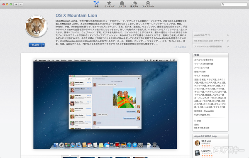Click the chevron next to Mountain Lion のサポート
This screenshot has height=158, width=249.
(x=228, y=41)
